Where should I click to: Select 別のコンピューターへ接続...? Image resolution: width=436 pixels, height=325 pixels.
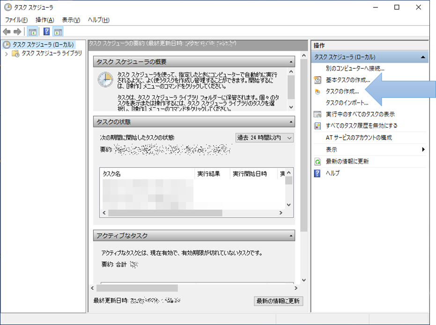tap(355, 69)
